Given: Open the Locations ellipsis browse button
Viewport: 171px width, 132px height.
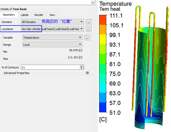Looking at the screenshot, I should (x=88, y=29).
